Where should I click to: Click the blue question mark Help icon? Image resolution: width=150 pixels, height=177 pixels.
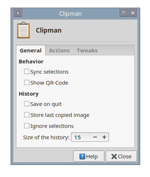pyautogui.click(x=82, y=156)
